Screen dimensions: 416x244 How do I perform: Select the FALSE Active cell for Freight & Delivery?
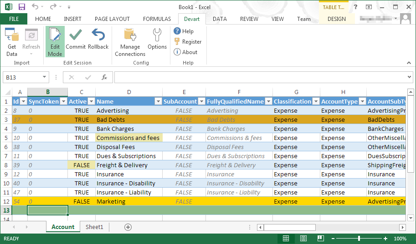82,165
